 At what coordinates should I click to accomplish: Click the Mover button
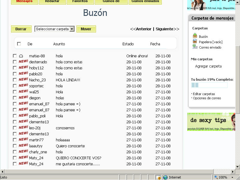86,29
